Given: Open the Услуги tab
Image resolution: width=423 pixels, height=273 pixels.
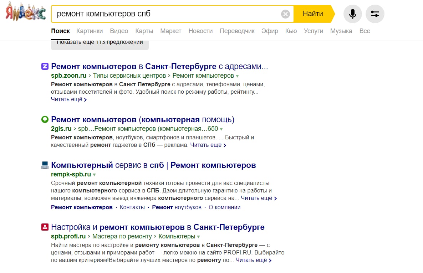Looking at the screenshot, I should [314, 31].
